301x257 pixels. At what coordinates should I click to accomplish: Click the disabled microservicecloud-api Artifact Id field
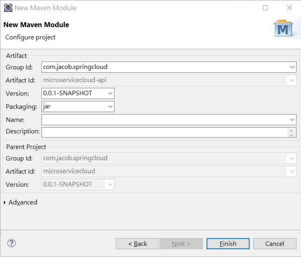169,80
